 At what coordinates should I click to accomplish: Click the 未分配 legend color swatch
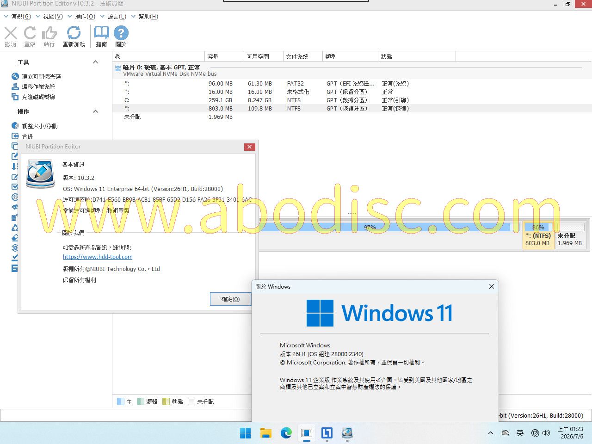[x=191, y=401]
